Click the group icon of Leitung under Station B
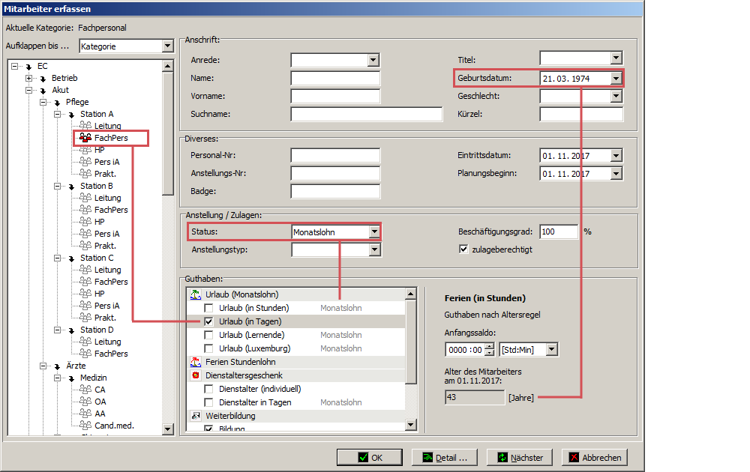Image resolution: width=750 pixels, height=472 pixels. coord(85,198)
